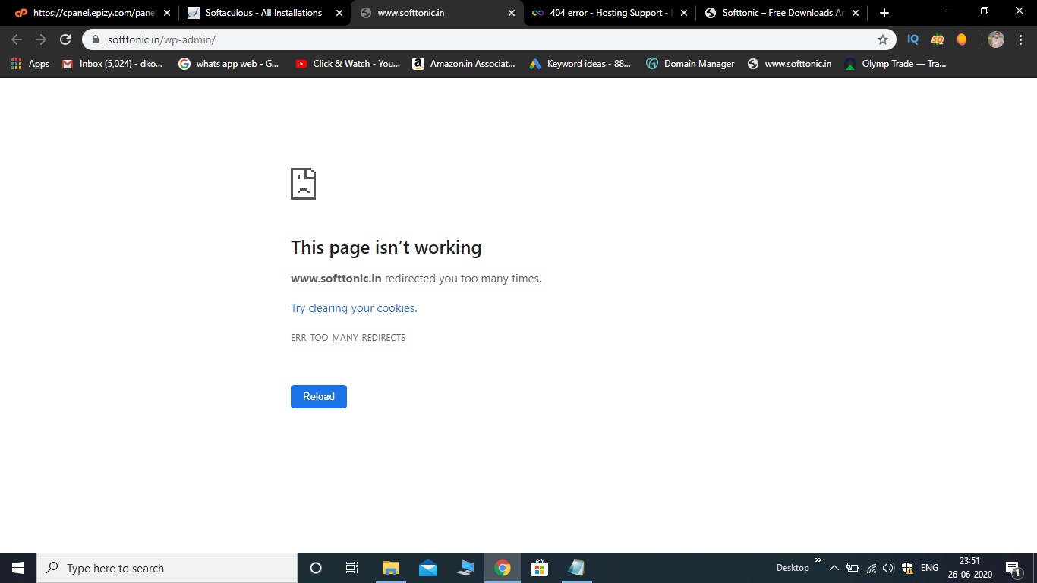This screenshot has height=583, width=1037.
Task: Change the ENG input language
Action: pos(929,568)
